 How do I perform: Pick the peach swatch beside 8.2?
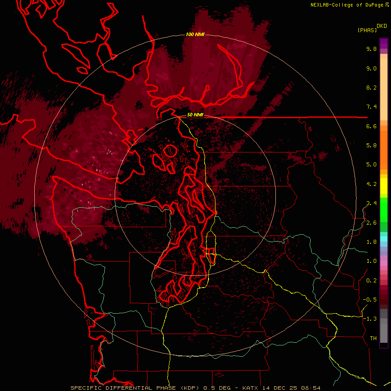tap(384, 89)
